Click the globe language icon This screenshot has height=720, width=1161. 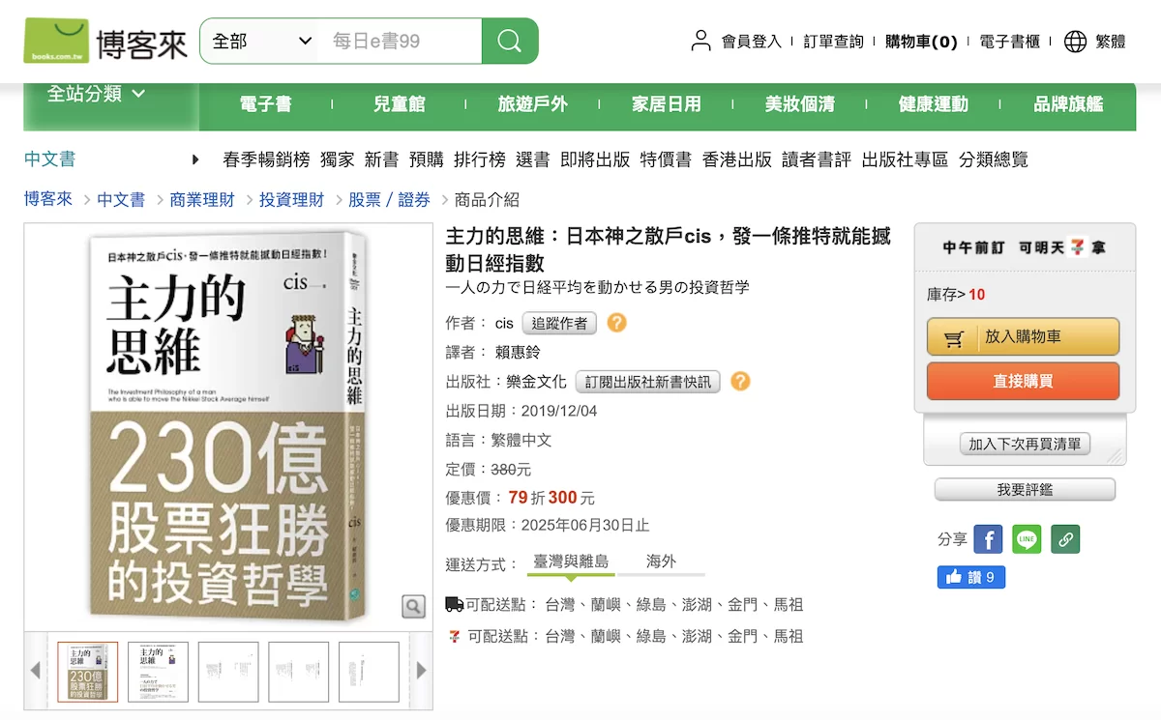[x=1075, y=41]
